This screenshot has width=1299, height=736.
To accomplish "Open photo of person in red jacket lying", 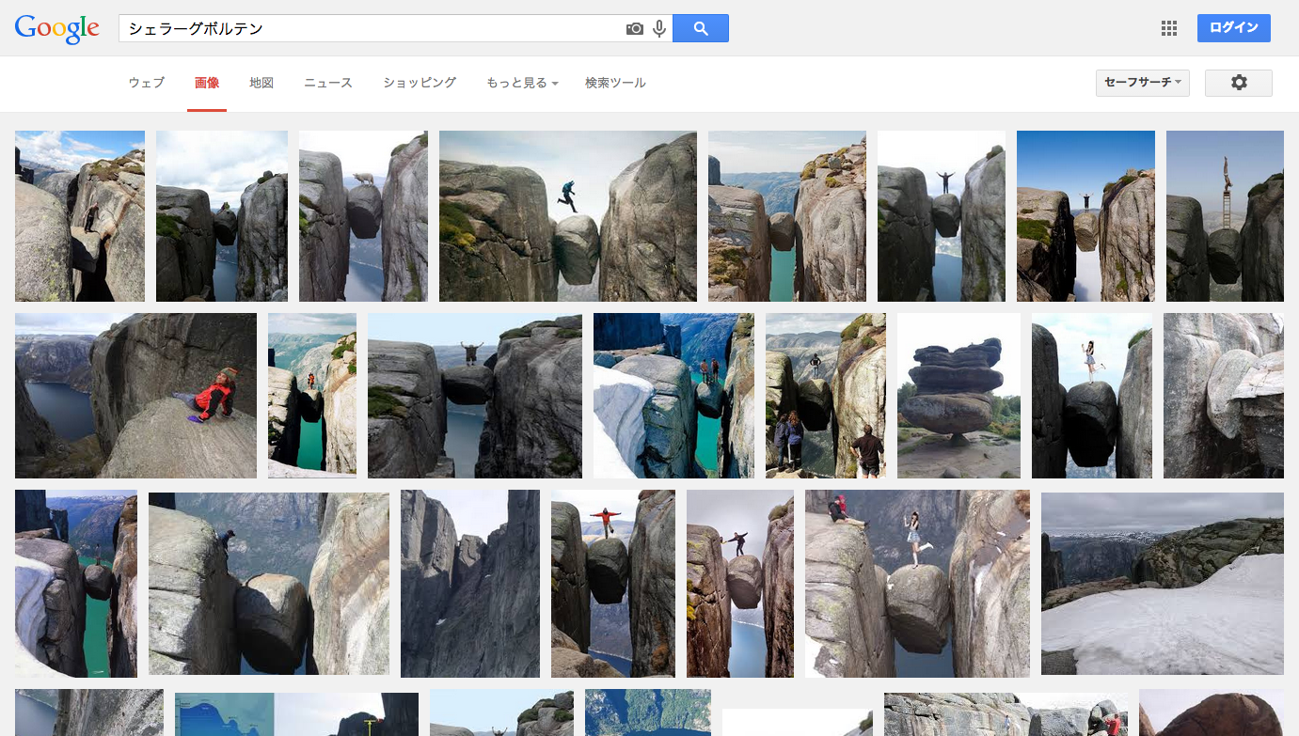I will coord(135,396).
